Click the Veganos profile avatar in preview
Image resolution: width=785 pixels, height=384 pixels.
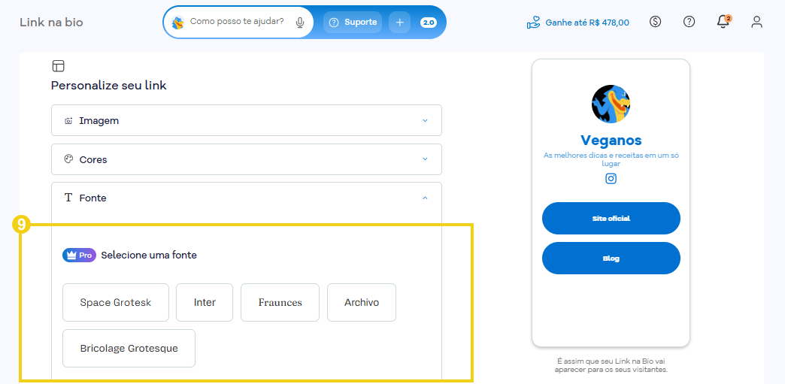(611, 104)
